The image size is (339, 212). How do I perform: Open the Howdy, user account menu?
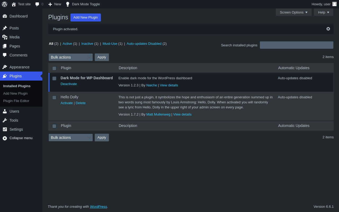coord(324,4)
